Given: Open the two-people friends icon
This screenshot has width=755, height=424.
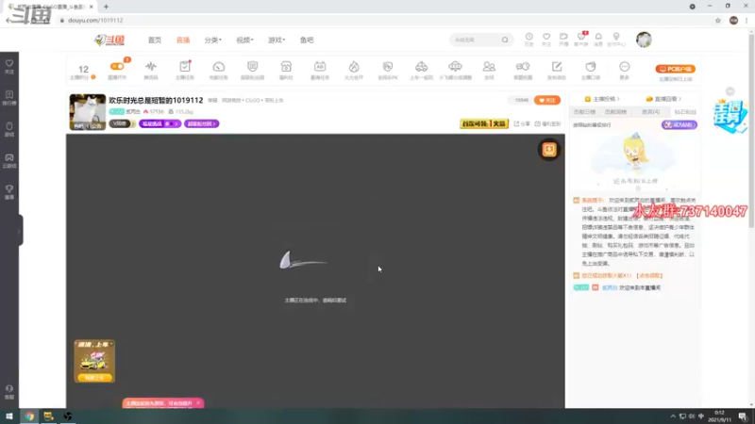Looking at the screenshot, I should (489, 69).
